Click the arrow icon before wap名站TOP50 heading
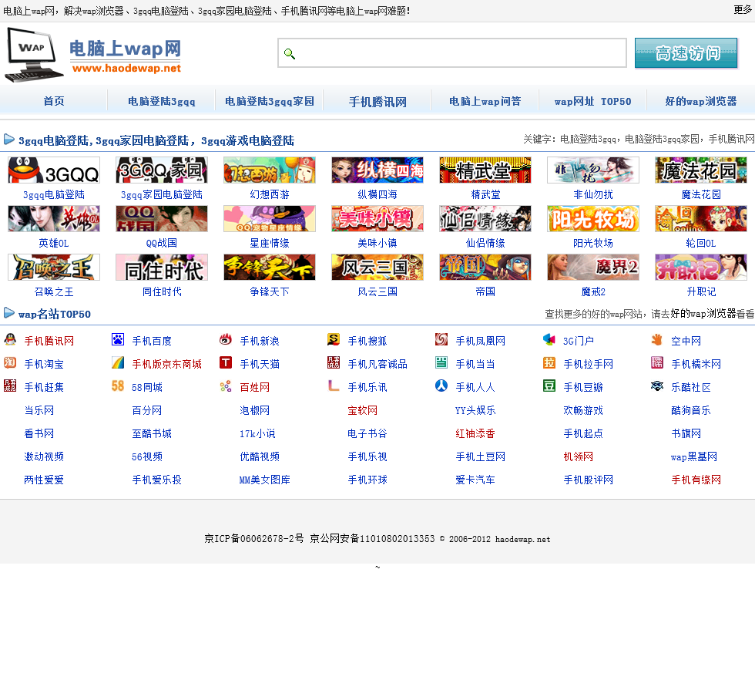 9,313
